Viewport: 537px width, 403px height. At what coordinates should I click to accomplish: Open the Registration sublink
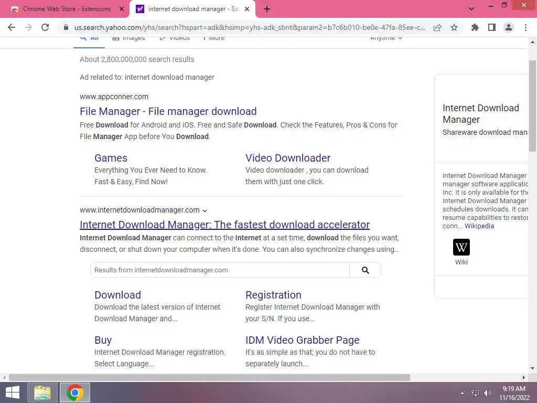click(273, 295)
